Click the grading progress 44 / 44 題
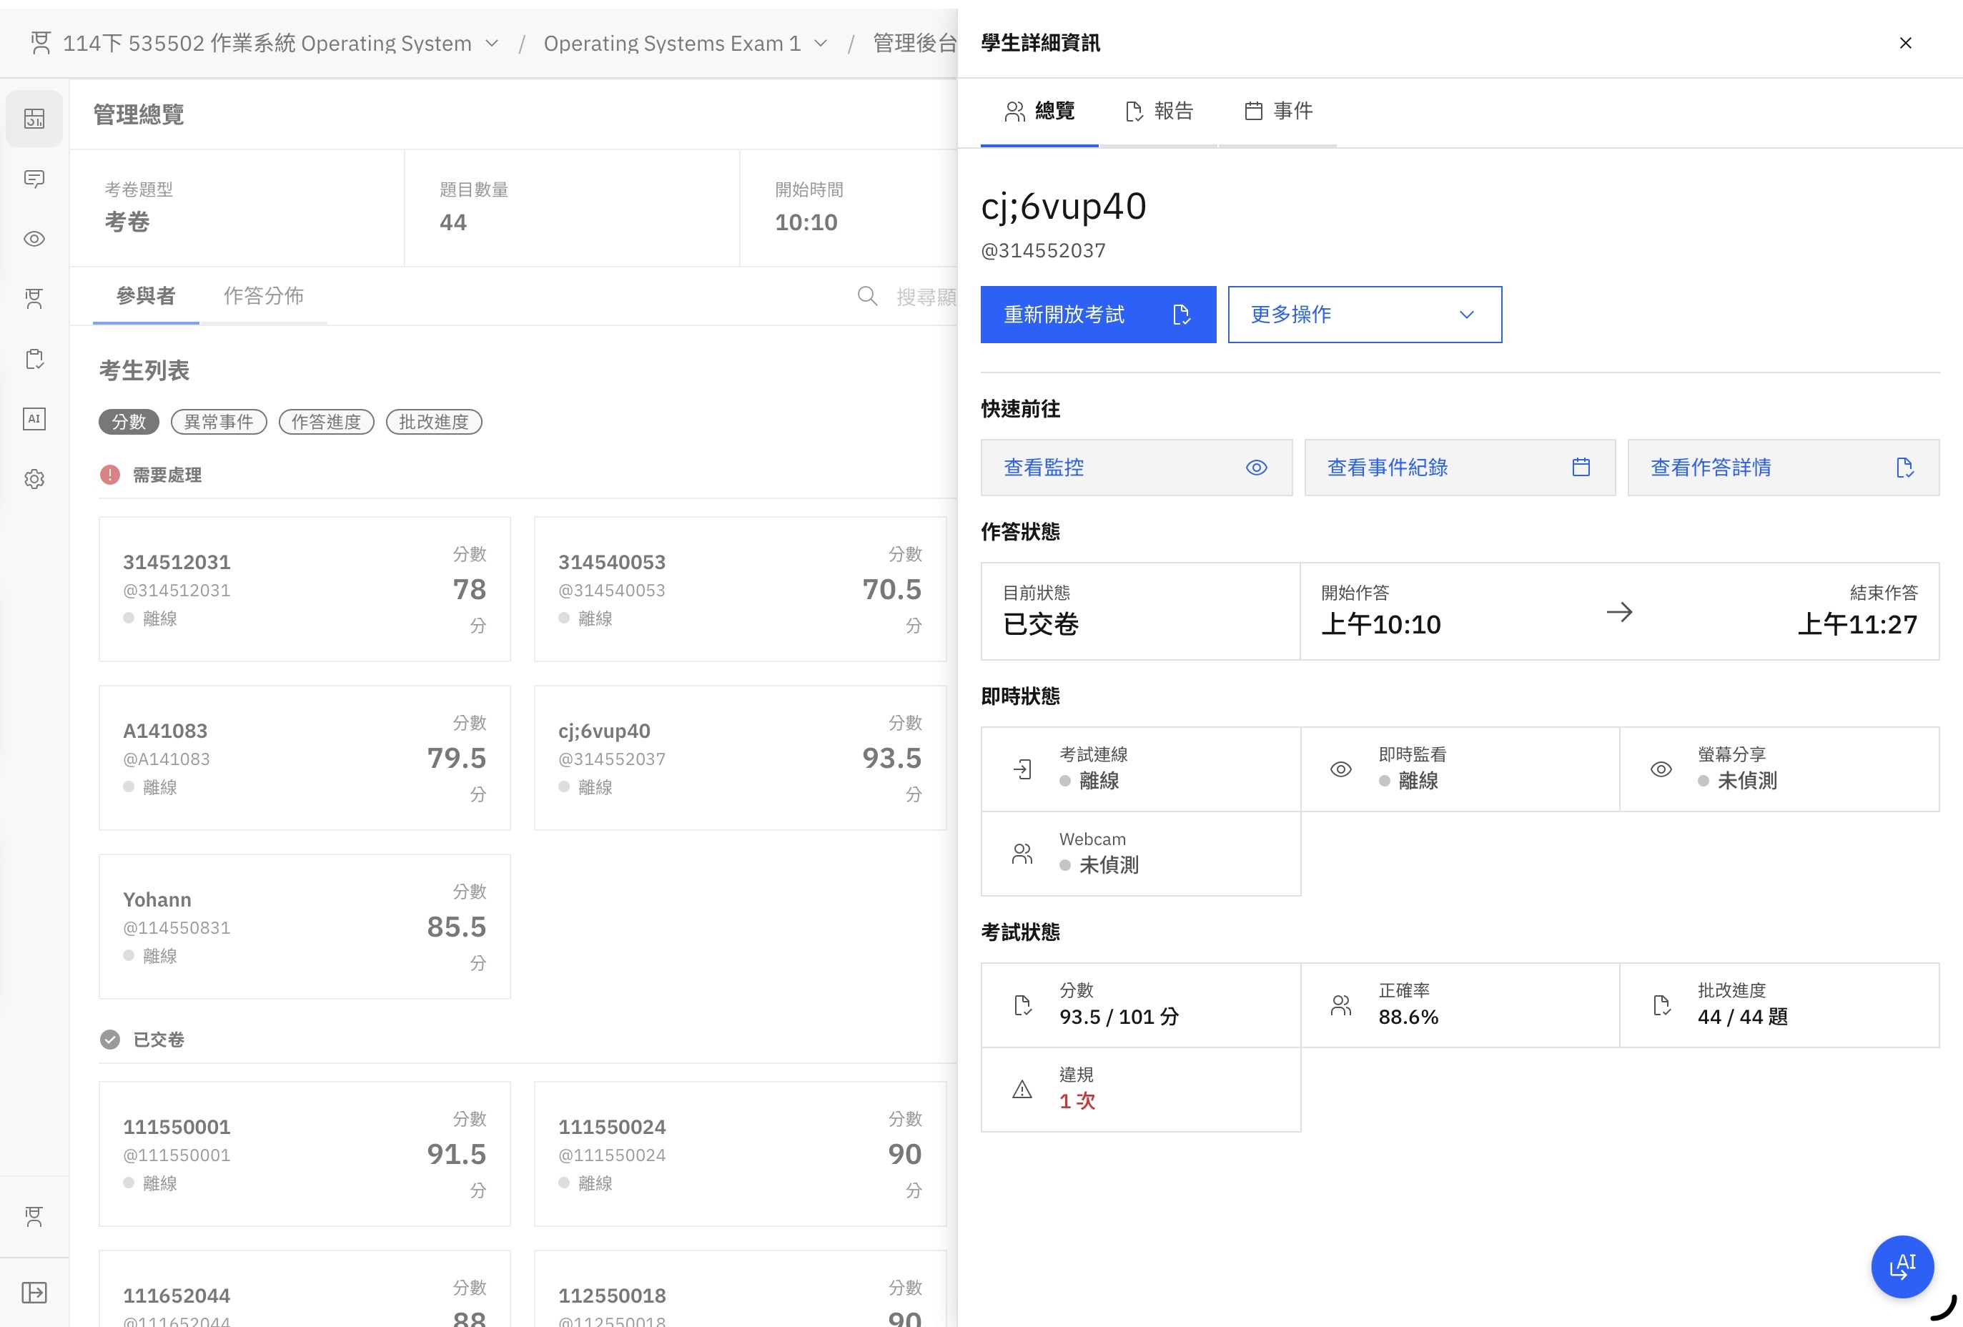Image resolution: width=1963 pixels, height=1327 pixels. 1743,1017
